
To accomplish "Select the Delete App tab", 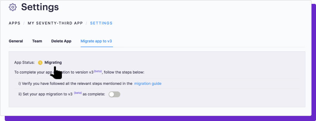I will tap(61, 41).
